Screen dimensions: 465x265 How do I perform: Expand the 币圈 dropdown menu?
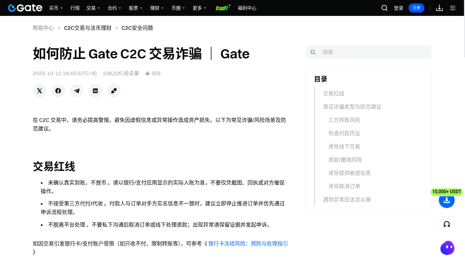click(178, 8)
